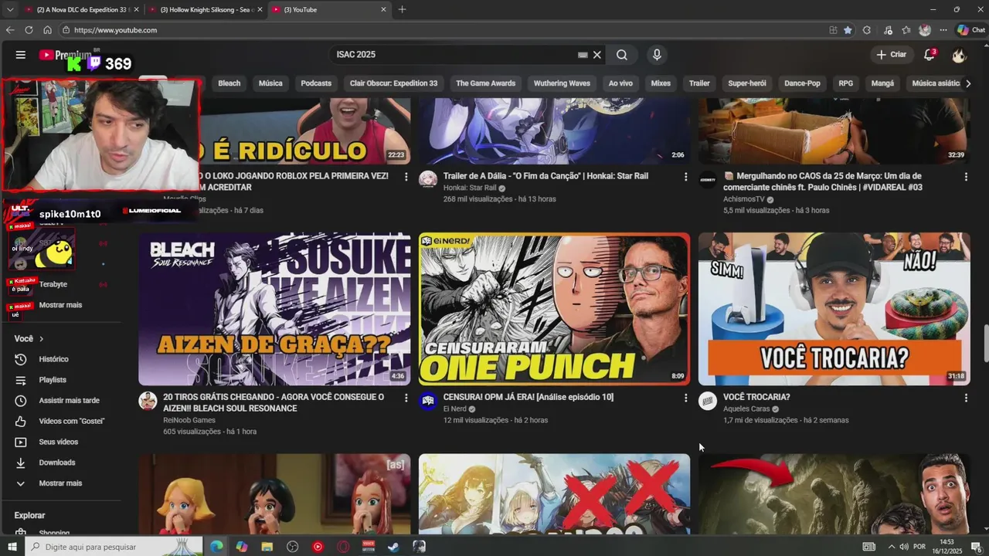The height and width of the screenshot is (556, 989).
Task: Open Vídeos com "Gostei" in sidebar
Action: point(71,421)
